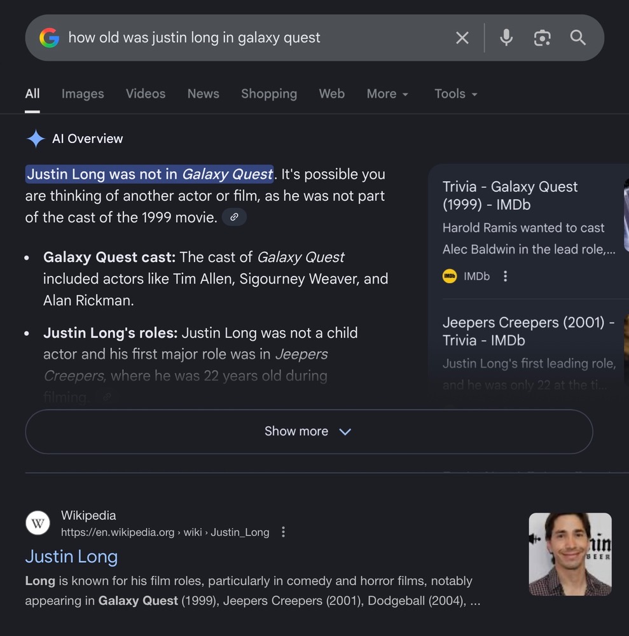The height and width of the screenshot is (636, 629).
Task: Click the source link chip icon
Action: pyautogui.click(x=234, y=218)
